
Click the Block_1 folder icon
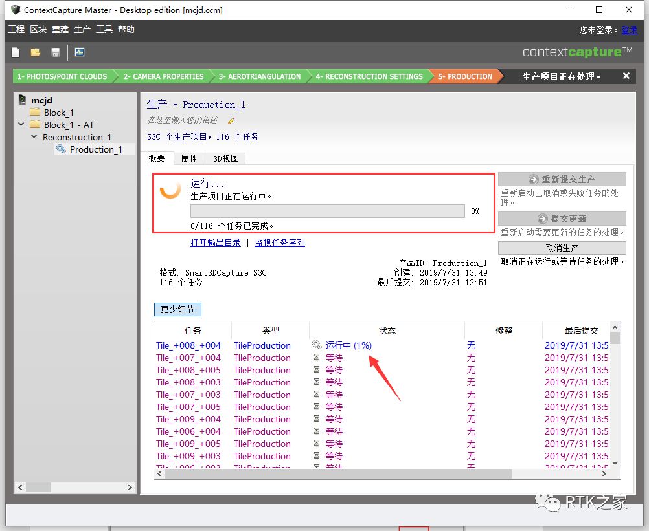click(x=35, y=112)
